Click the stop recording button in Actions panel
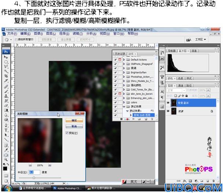This screenshot has height=193, width=223. [x=121, y=119]
